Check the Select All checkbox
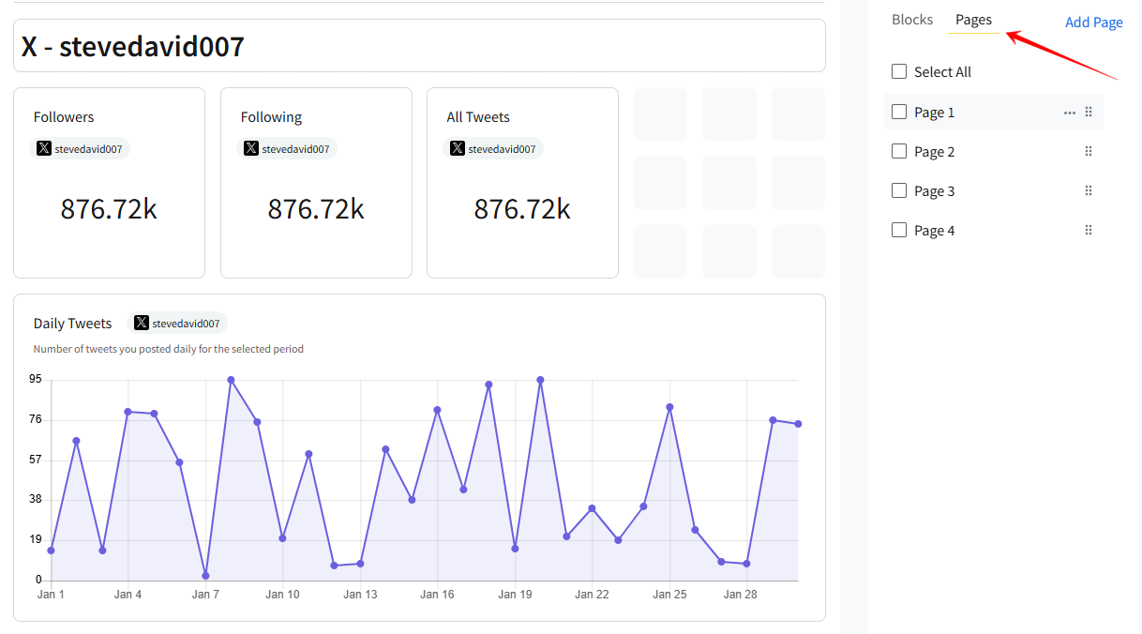This screenshot has width=1142, height=634. pyautogui.click(x=899, y=71)
